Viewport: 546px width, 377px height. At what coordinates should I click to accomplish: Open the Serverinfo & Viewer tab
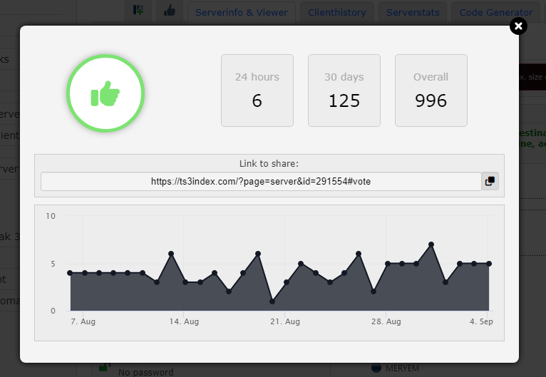(x=241, y=12)
